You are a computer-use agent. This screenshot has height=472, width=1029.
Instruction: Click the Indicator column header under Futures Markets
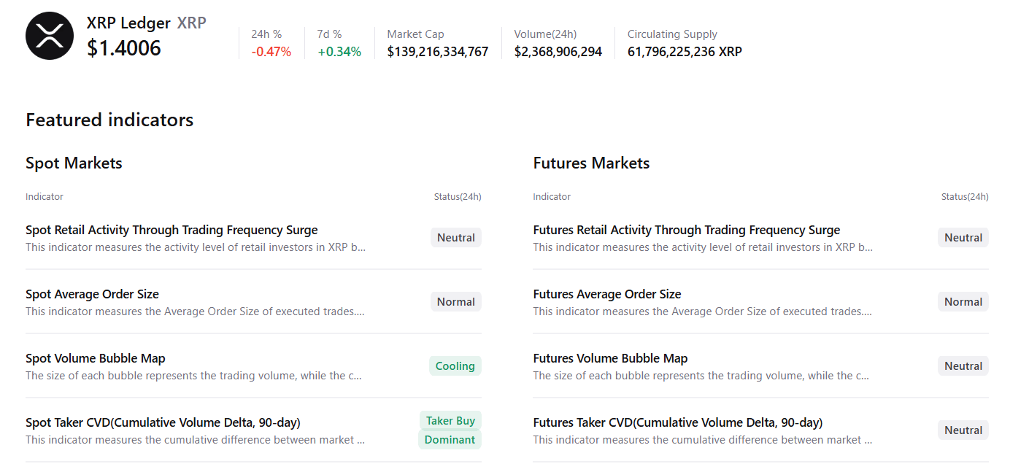[x=552, y=197]
